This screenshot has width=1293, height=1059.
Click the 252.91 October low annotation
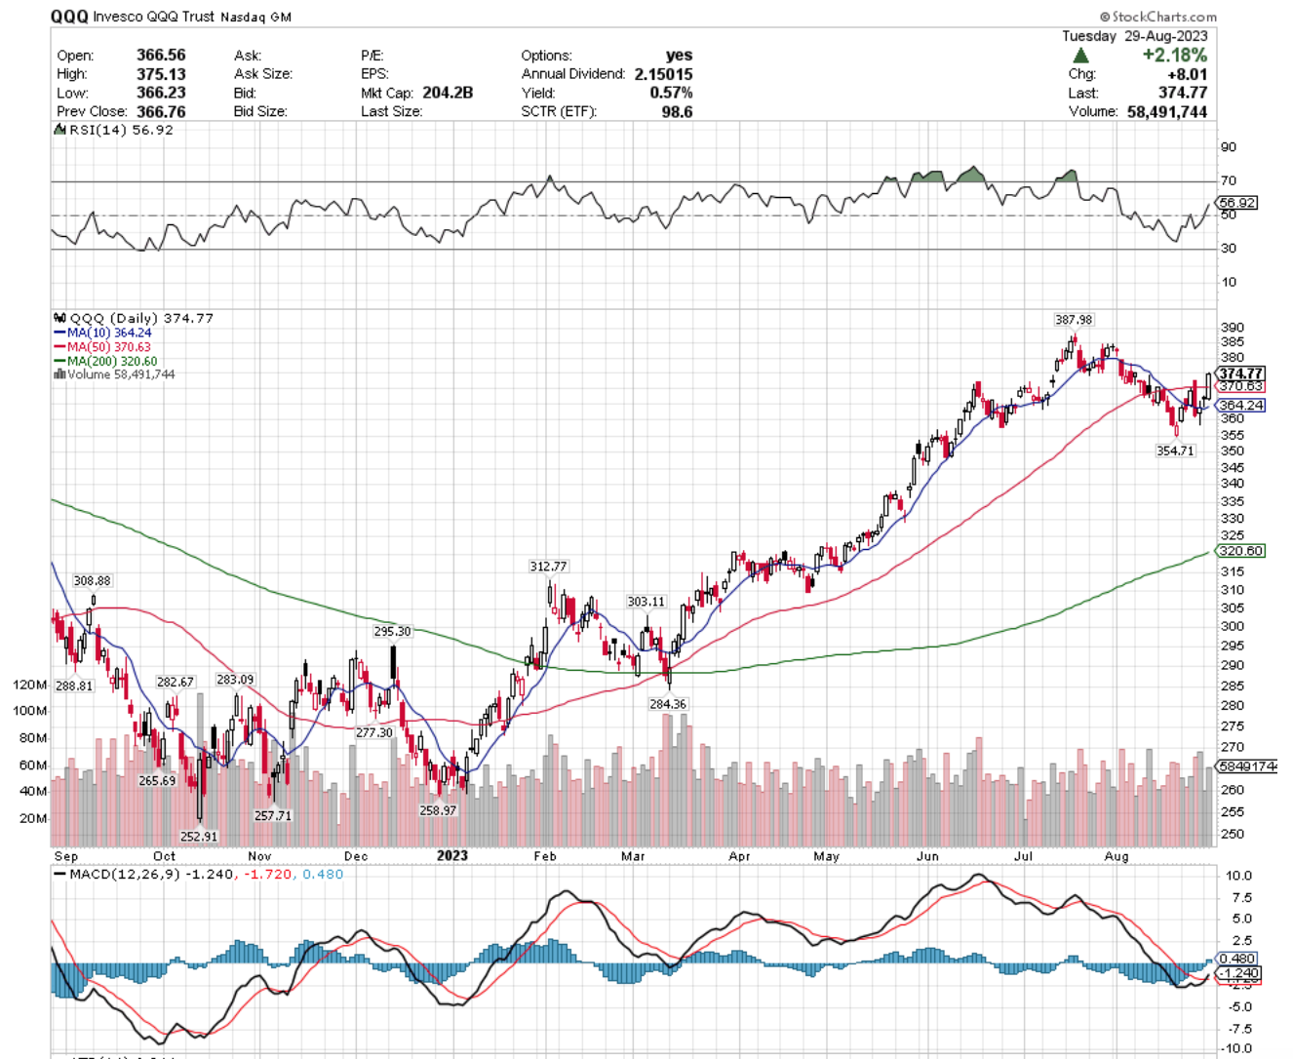click(199, 836)
